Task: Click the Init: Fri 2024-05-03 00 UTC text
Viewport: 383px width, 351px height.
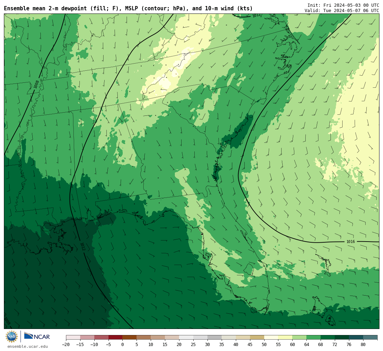Action: coord(343,5)
